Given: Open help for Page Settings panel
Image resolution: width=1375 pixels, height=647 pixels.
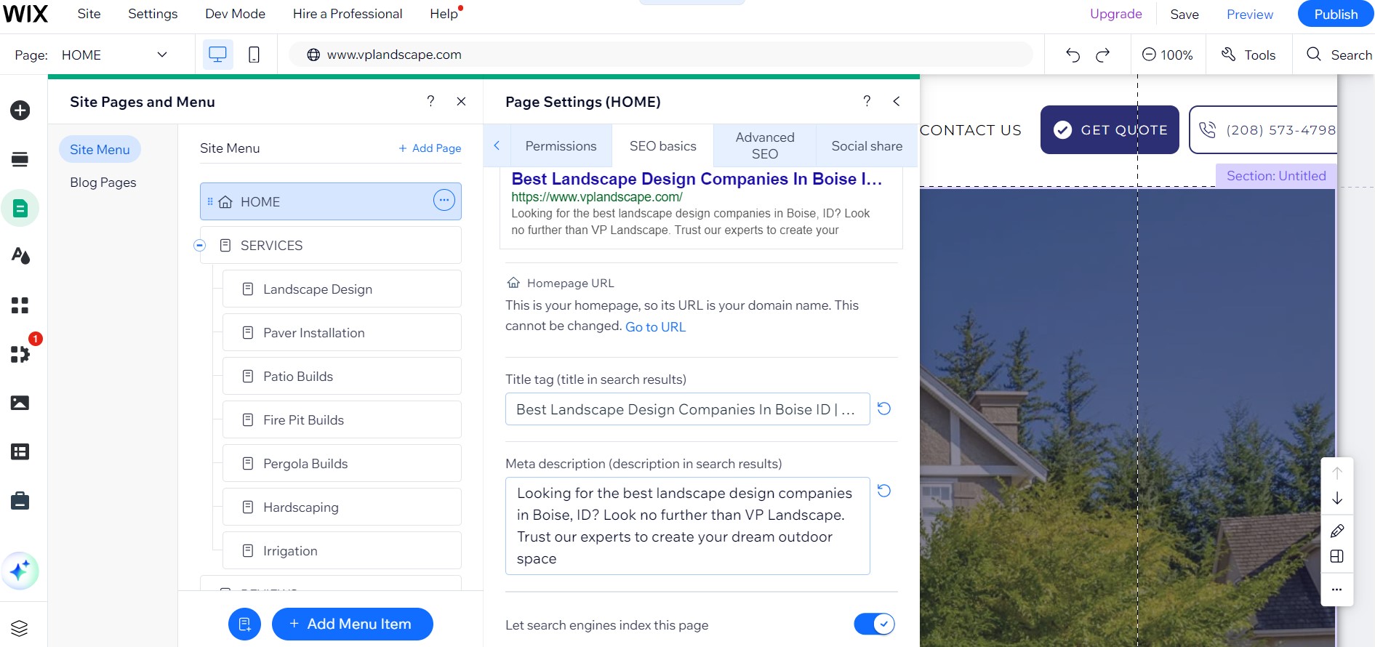Looking at the screenshot, I should point(867,102).
